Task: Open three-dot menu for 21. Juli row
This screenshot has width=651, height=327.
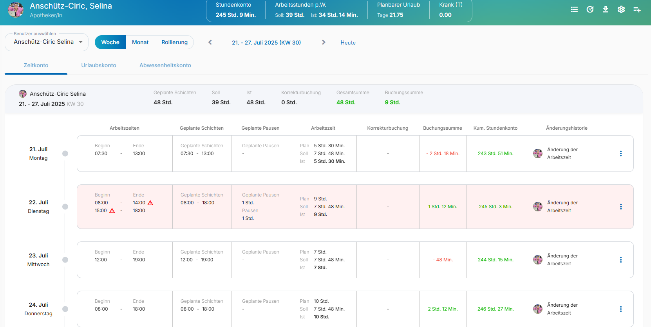Action: pos(621,154)
